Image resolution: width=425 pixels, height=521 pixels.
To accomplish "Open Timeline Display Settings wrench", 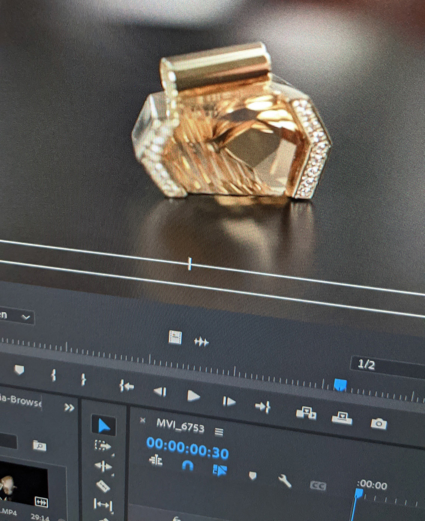I will tap(285, 481).
